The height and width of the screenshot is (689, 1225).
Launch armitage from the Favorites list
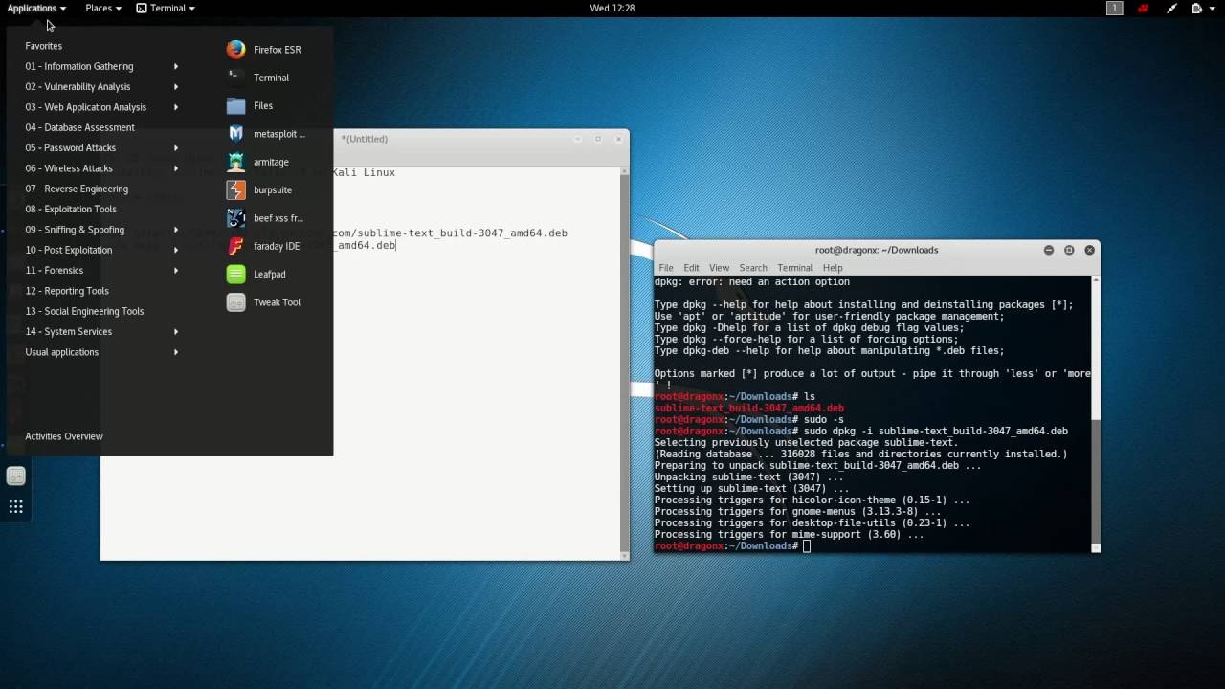point(258,162)
